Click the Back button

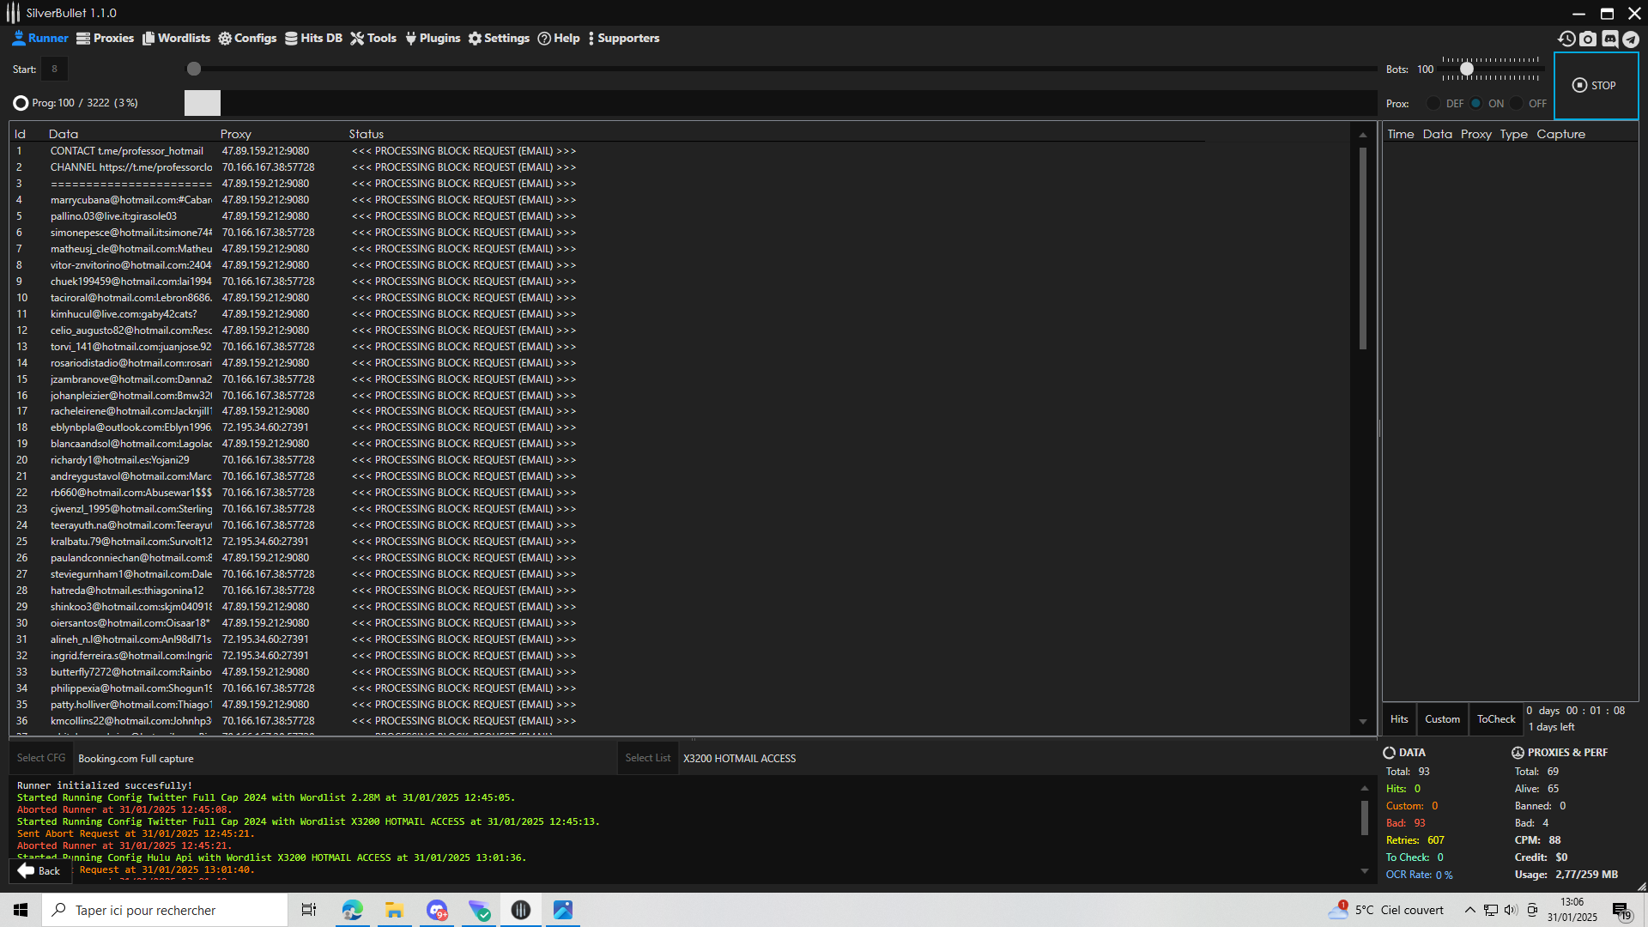[x=39, y=871]
